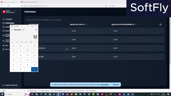Image resolution: width=171 pixels, height=96 pixels.
Task: Open a new browser tab
Action: [42, 2]
